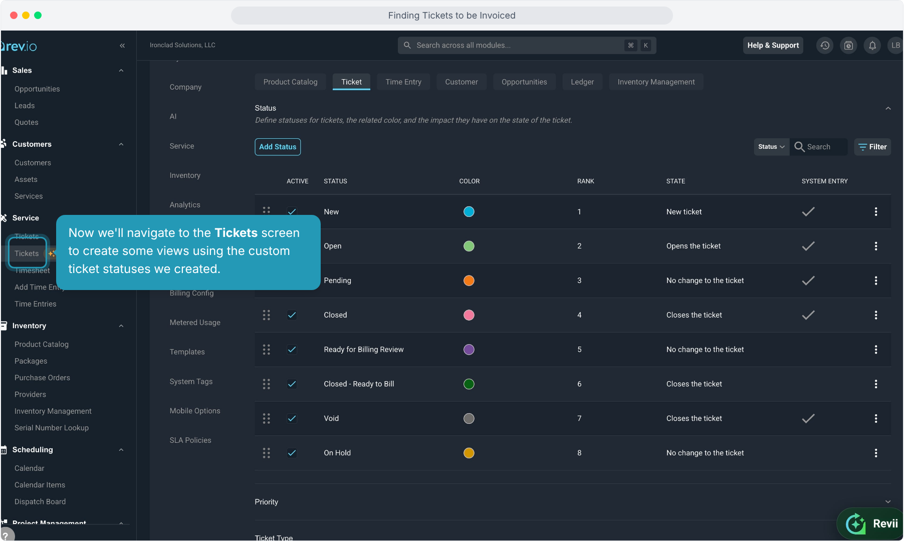
Task: Open the three-dot menu for On Hold
Action: (x=876, y=453)
